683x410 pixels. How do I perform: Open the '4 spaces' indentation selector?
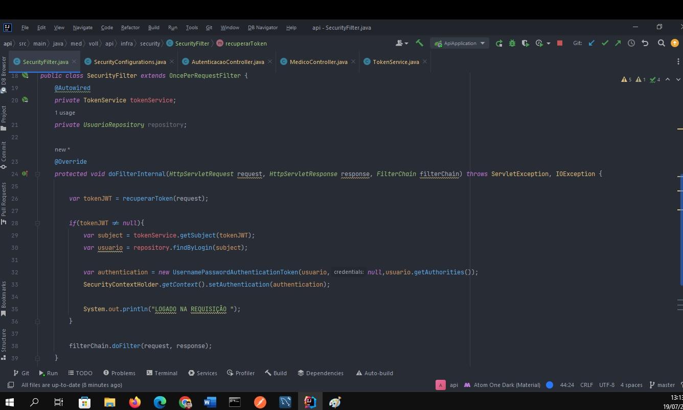tap(631, 385)
